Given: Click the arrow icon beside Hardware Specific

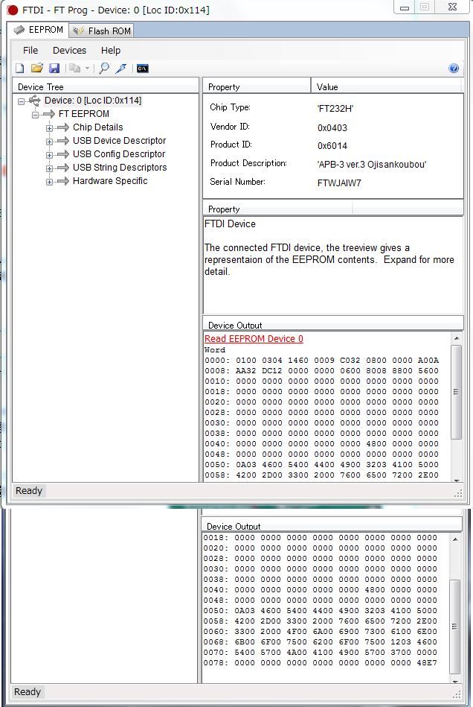Looking at the screenshot, I should (x=63, y=181).
